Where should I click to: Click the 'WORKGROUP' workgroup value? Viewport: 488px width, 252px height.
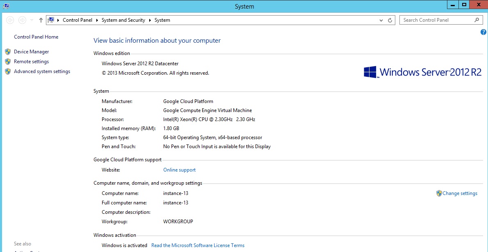(178, 222)
